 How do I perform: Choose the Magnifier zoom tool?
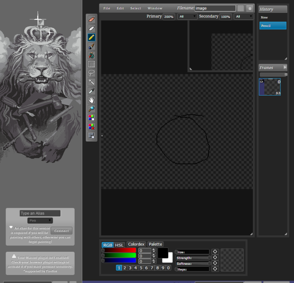[91, 109]
